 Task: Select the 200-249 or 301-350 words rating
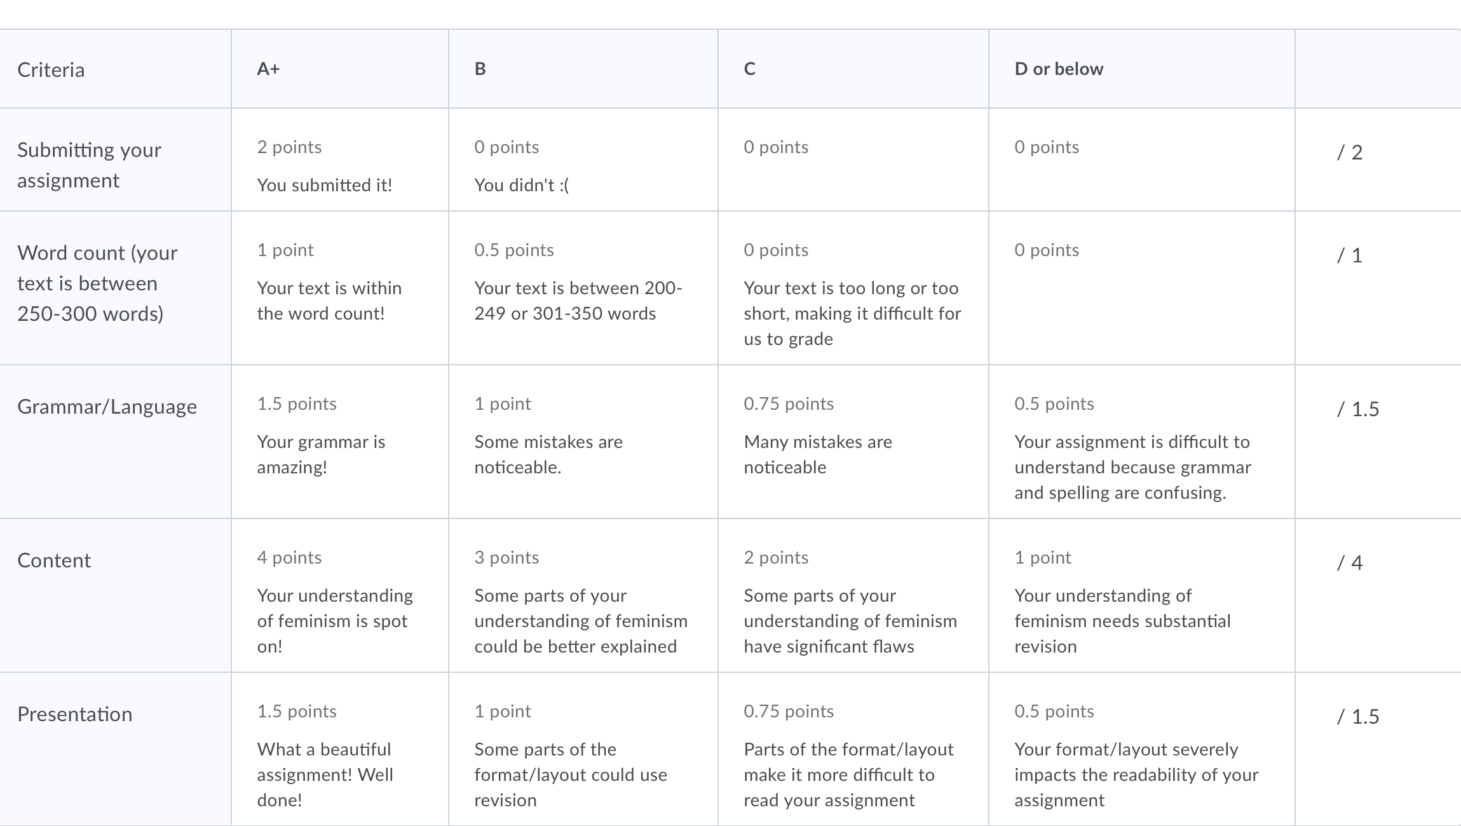click(x=583, y=287)
